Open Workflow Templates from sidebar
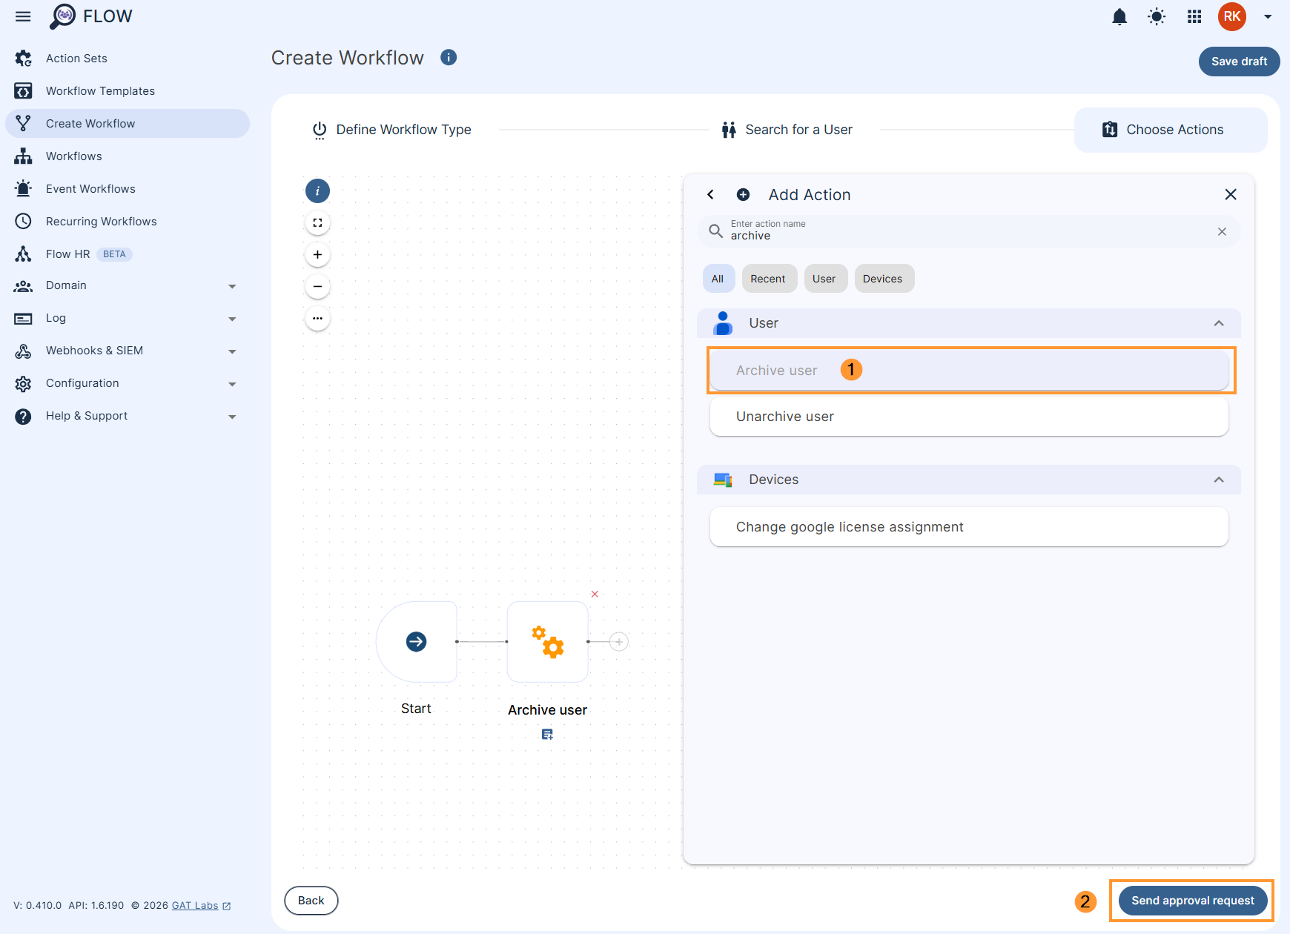 click(100, 90)
